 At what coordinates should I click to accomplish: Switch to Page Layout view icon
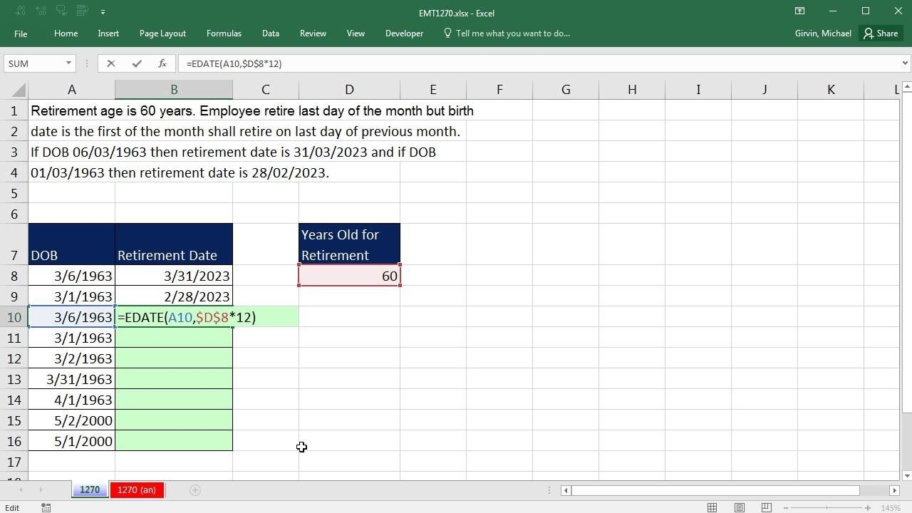tap(739, 507)
